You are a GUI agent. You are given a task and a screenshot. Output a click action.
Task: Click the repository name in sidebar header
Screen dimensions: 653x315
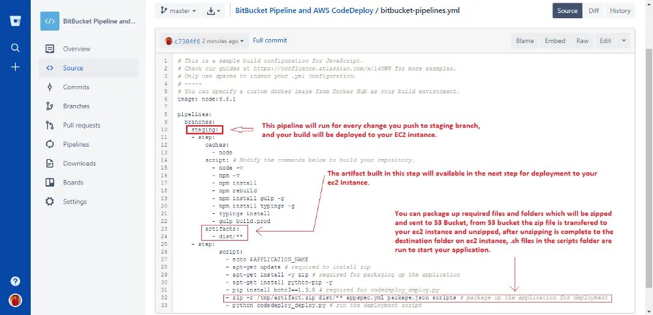[99, 22]
